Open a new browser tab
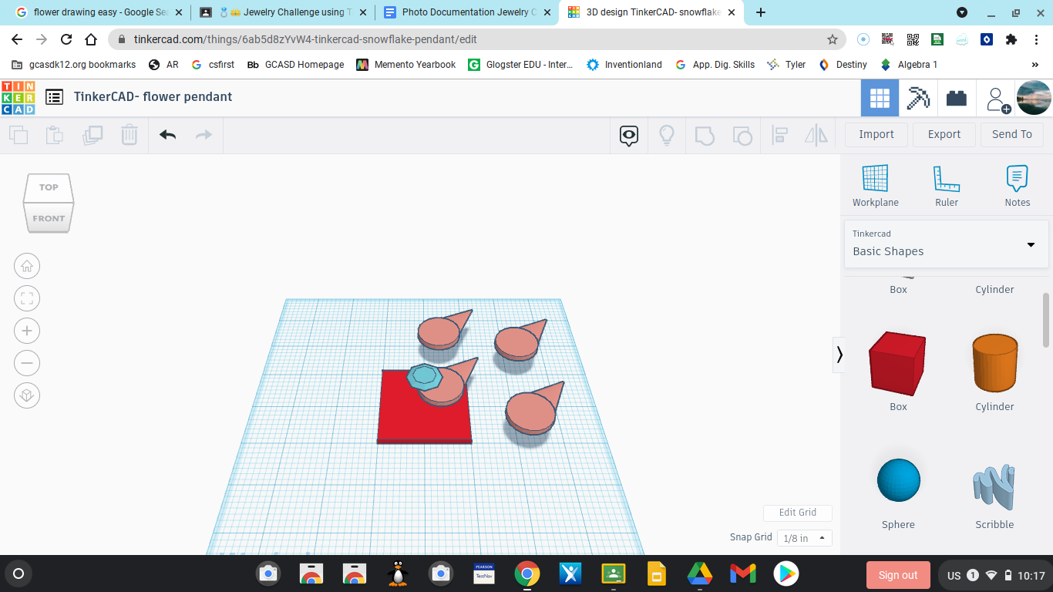1053x592 pixels. [x=761, y=12]
